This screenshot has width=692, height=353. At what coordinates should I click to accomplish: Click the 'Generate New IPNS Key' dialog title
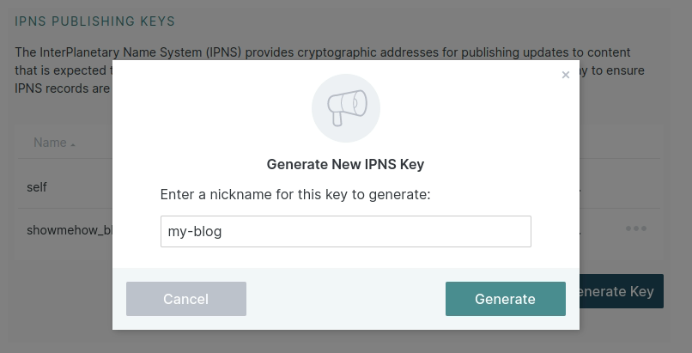click(345, 164)
